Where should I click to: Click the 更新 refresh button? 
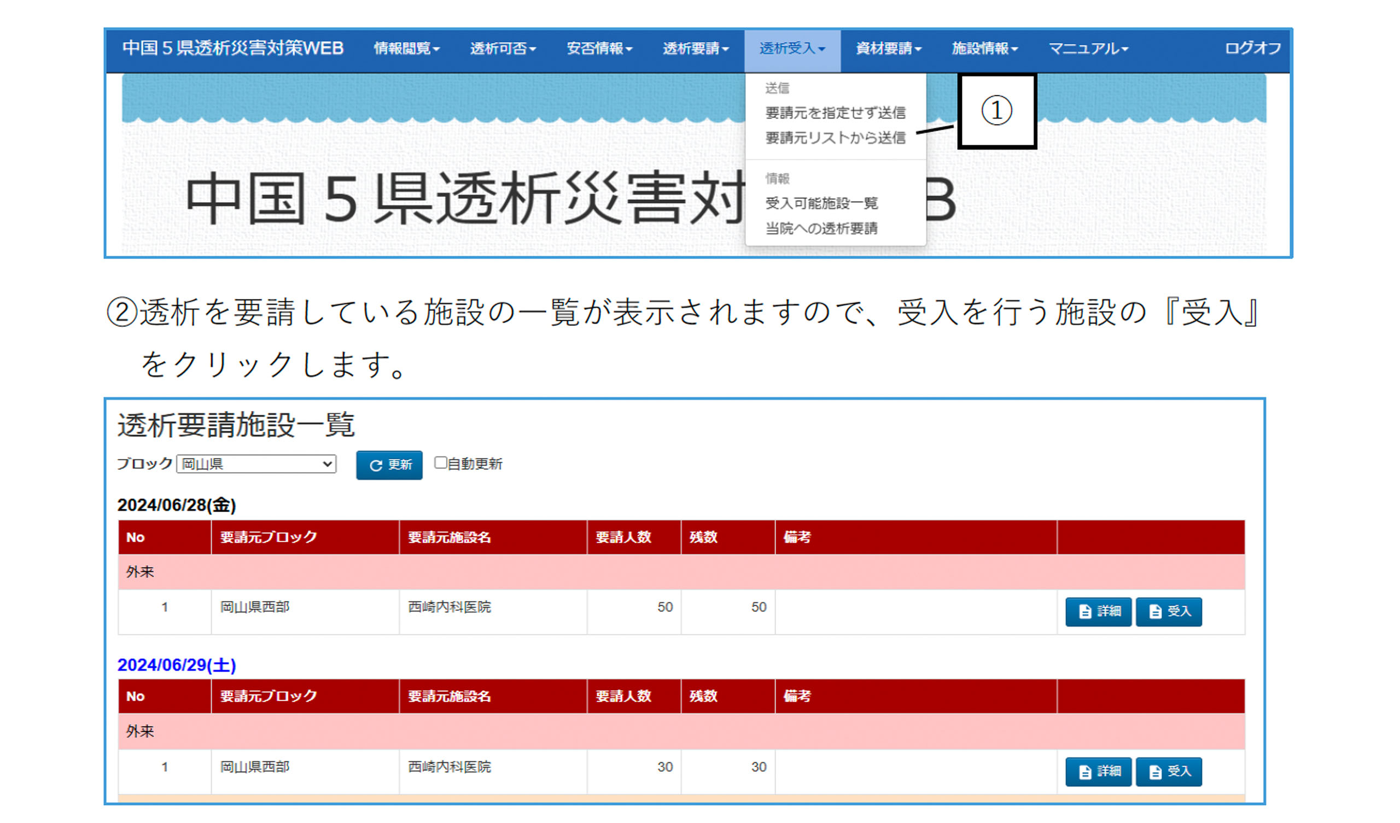click(389, 465)
